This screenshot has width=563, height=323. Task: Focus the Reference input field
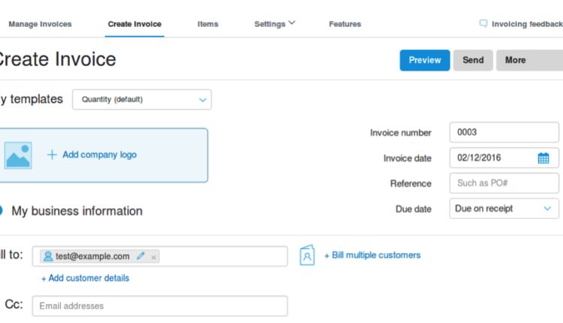504,183
